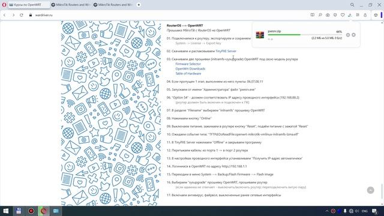Switch to the Курсы по OpenWRT tab
This screenshot has width=384, height=216.
click(x=29, y=5)
